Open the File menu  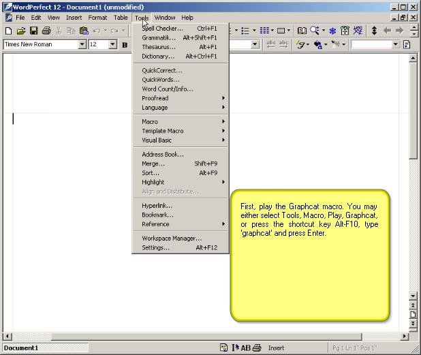click(20, 18)
